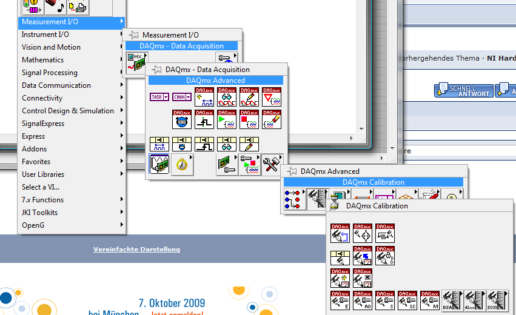Pick the DAQmx Channel property node
The width and height of the screenshot is (516, 315).
(x=159, y=144)
